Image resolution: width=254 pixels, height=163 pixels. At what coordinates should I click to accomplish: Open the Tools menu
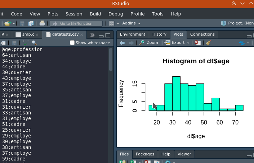[157, 14]
